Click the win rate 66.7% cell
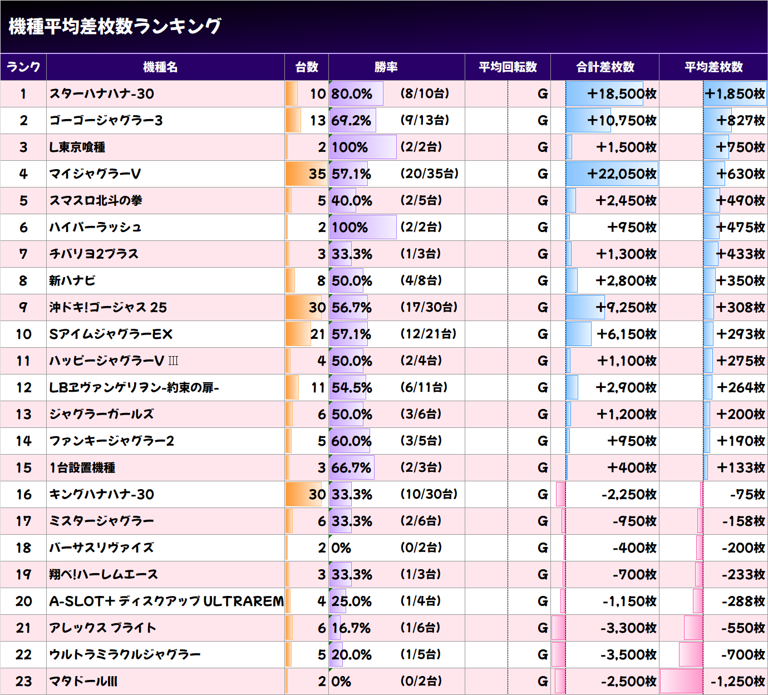The image size is (768, 695). tap(352, 468)
